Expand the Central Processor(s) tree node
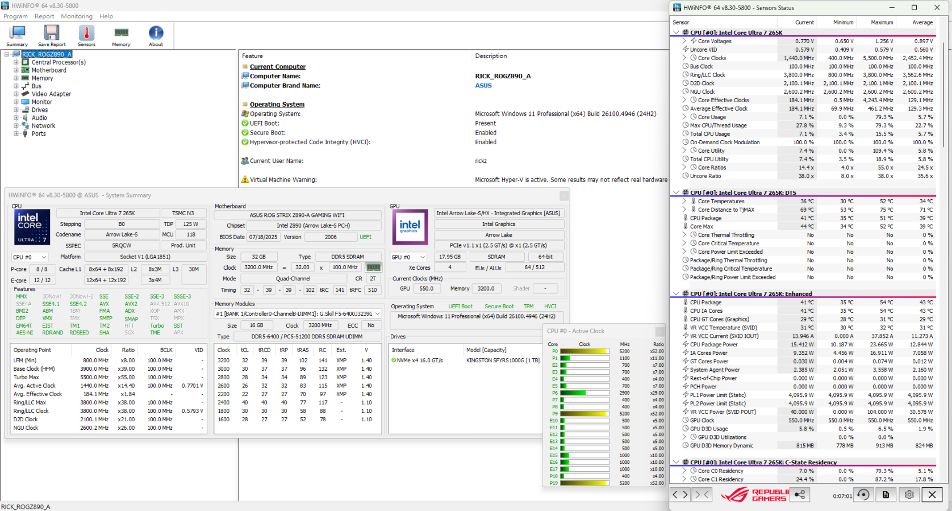Screen dimensions: 952x511 click(x=16, y=62)
